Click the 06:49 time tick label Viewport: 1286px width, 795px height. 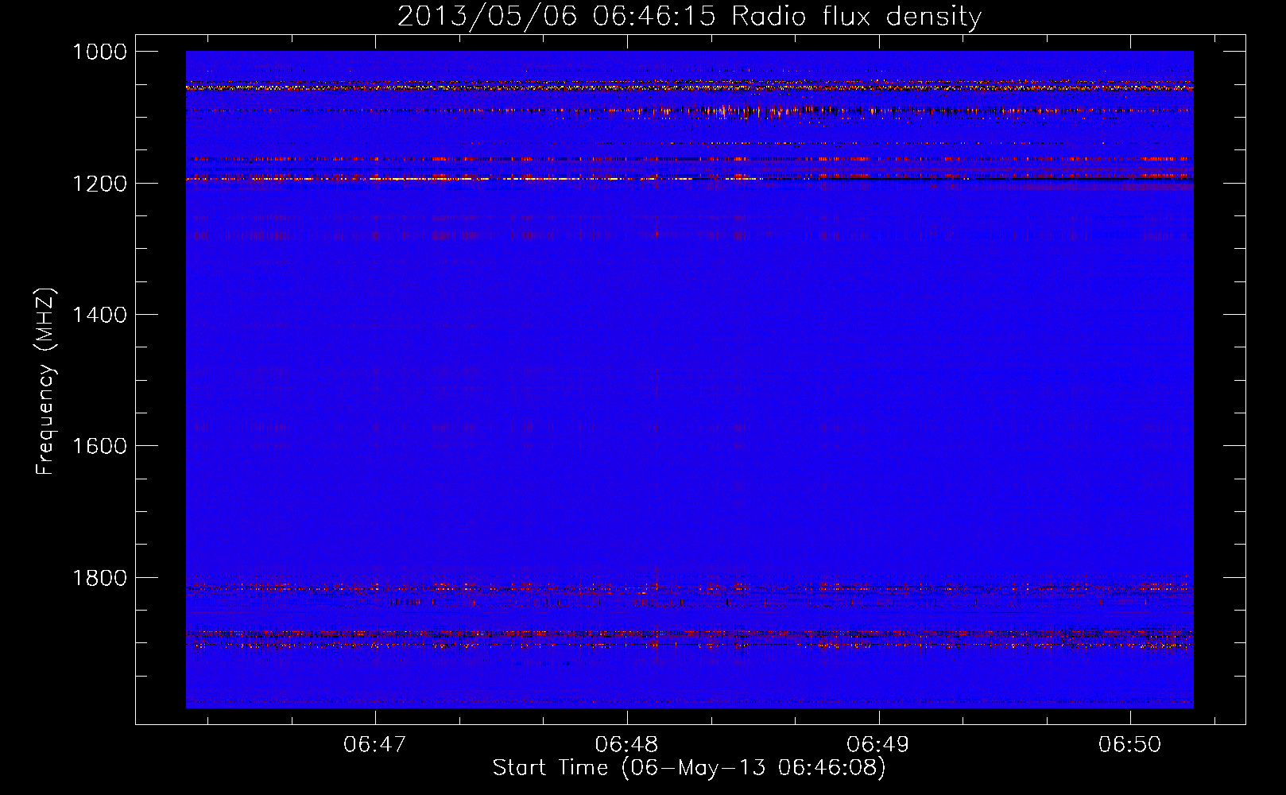coord(878,745)
